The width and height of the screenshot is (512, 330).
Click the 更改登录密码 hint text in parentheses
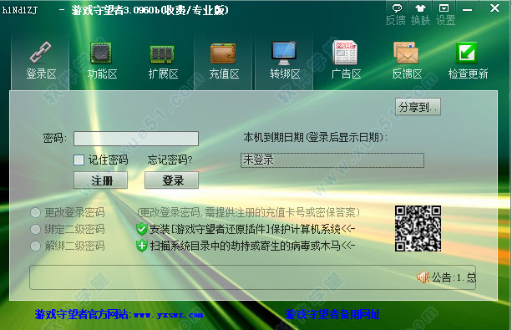[249, 213]
